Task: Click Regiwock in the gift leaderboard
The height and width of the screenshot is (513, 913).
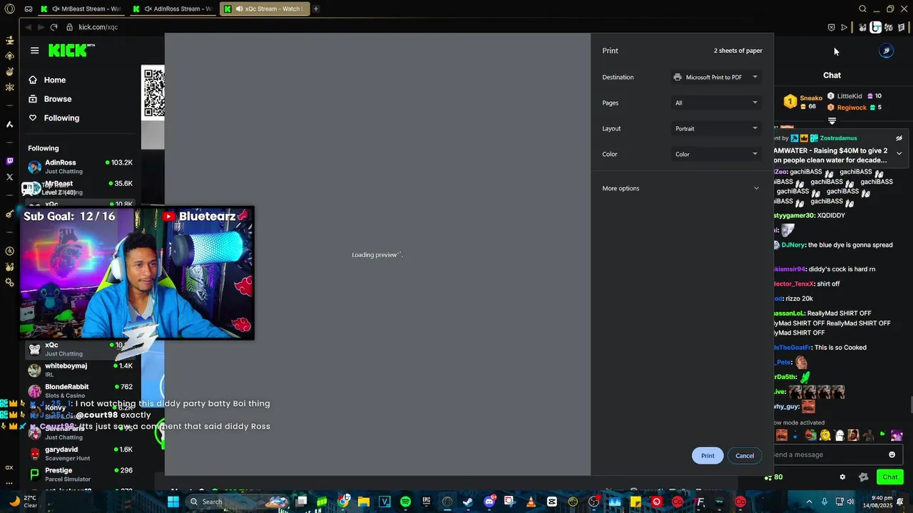Action: click(852, 108)
